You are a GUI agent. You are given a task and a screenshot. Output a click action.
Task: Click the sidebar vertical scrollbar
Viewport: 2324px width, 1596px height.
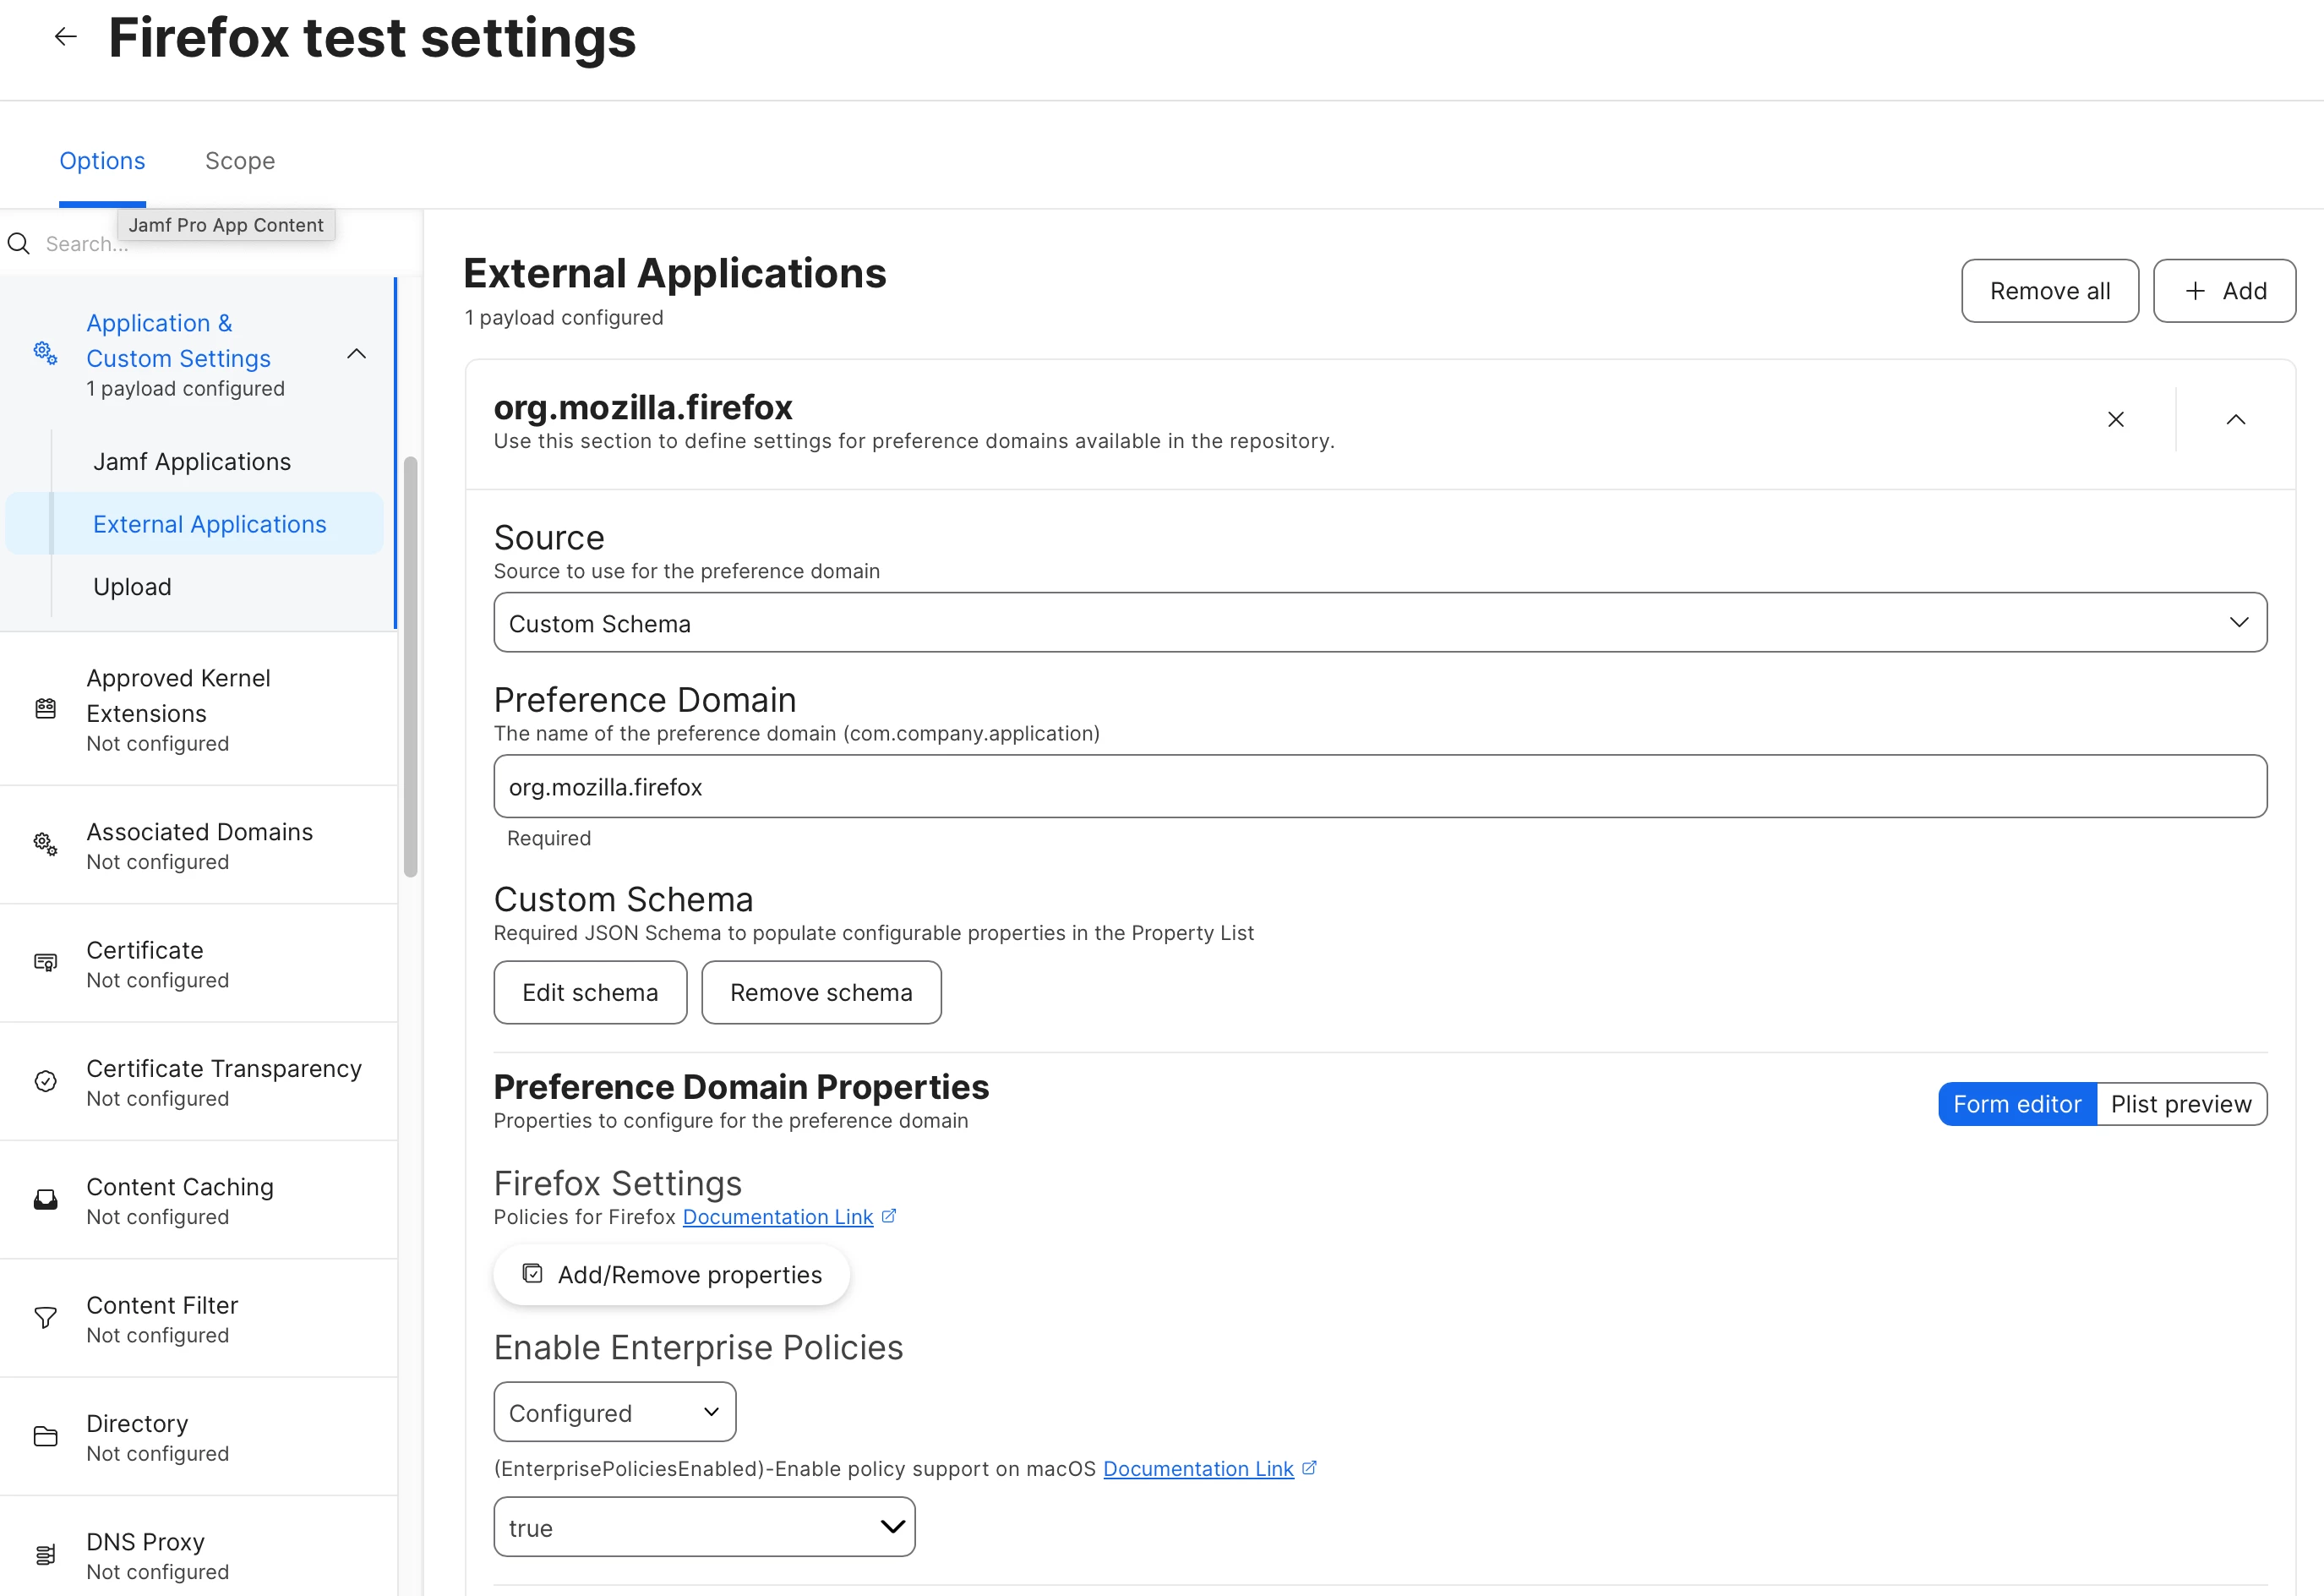click(x=410, y=667)
